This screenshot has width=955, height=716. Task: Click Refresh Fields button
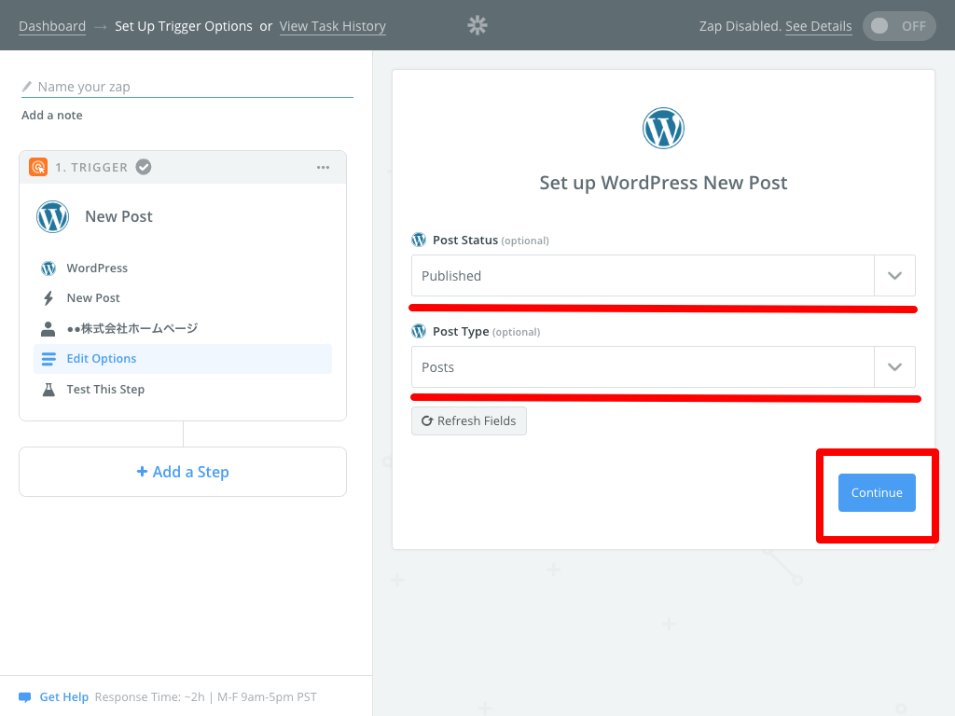469,420
